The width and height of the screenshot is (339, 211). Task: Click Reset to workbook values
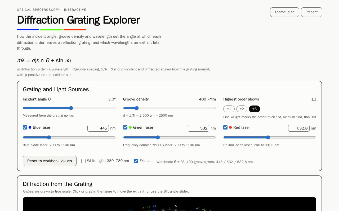click(50, 161)
